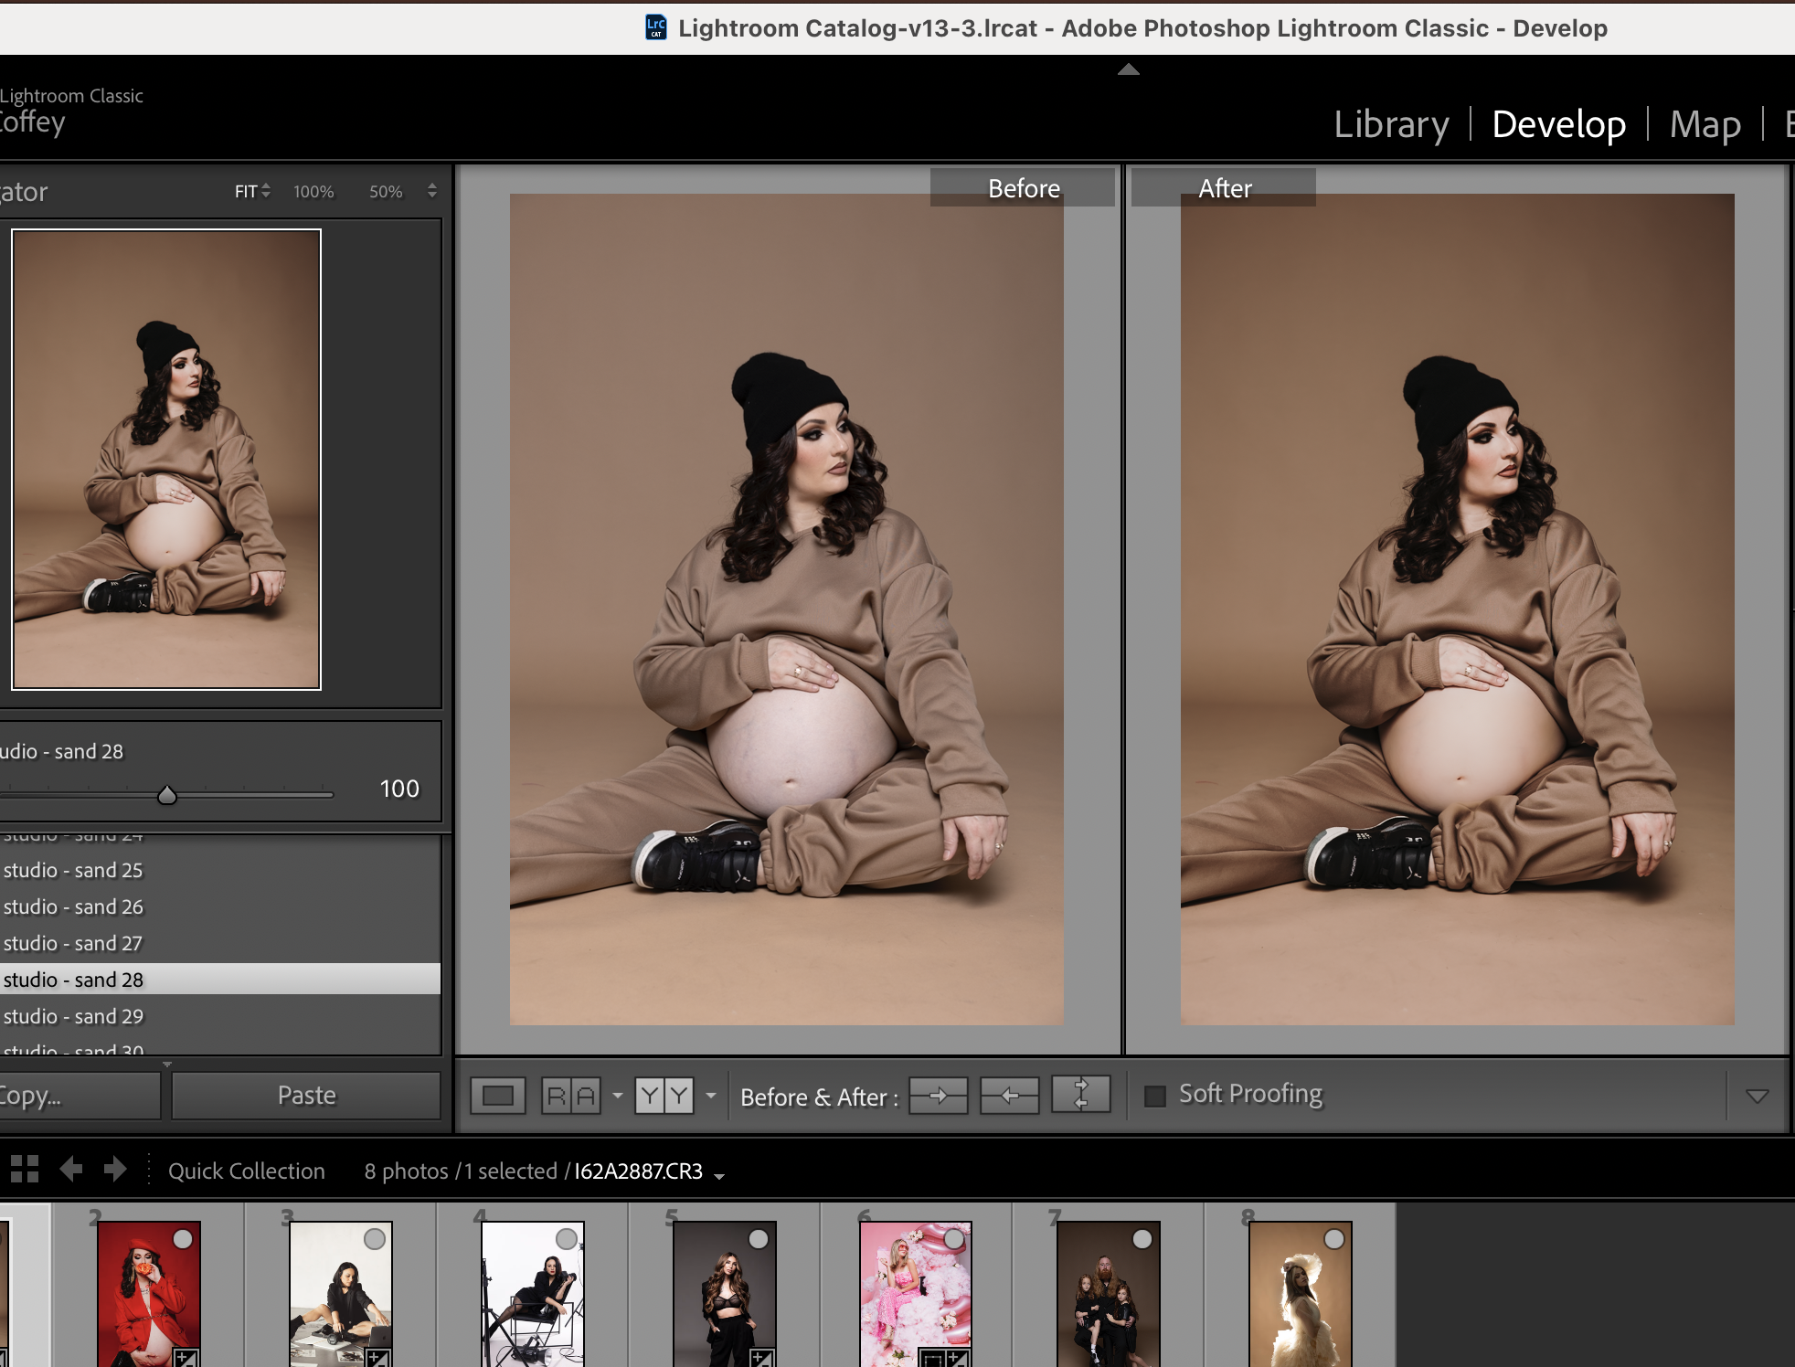Go forward with filmstrip right arrow
This screenshot has height=1367, width=1795.
click(115, 1170)
